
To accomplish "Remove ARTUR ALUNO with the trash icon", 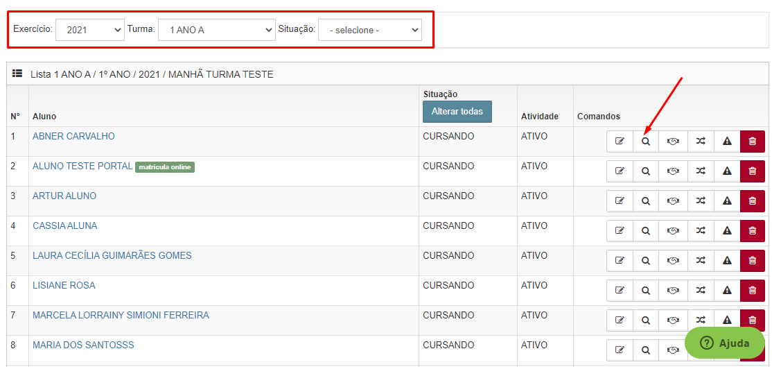I will (753, 201).
